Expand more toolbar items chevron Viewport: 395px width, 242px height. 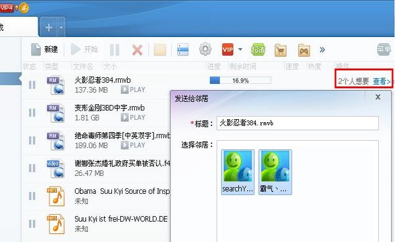322,50
